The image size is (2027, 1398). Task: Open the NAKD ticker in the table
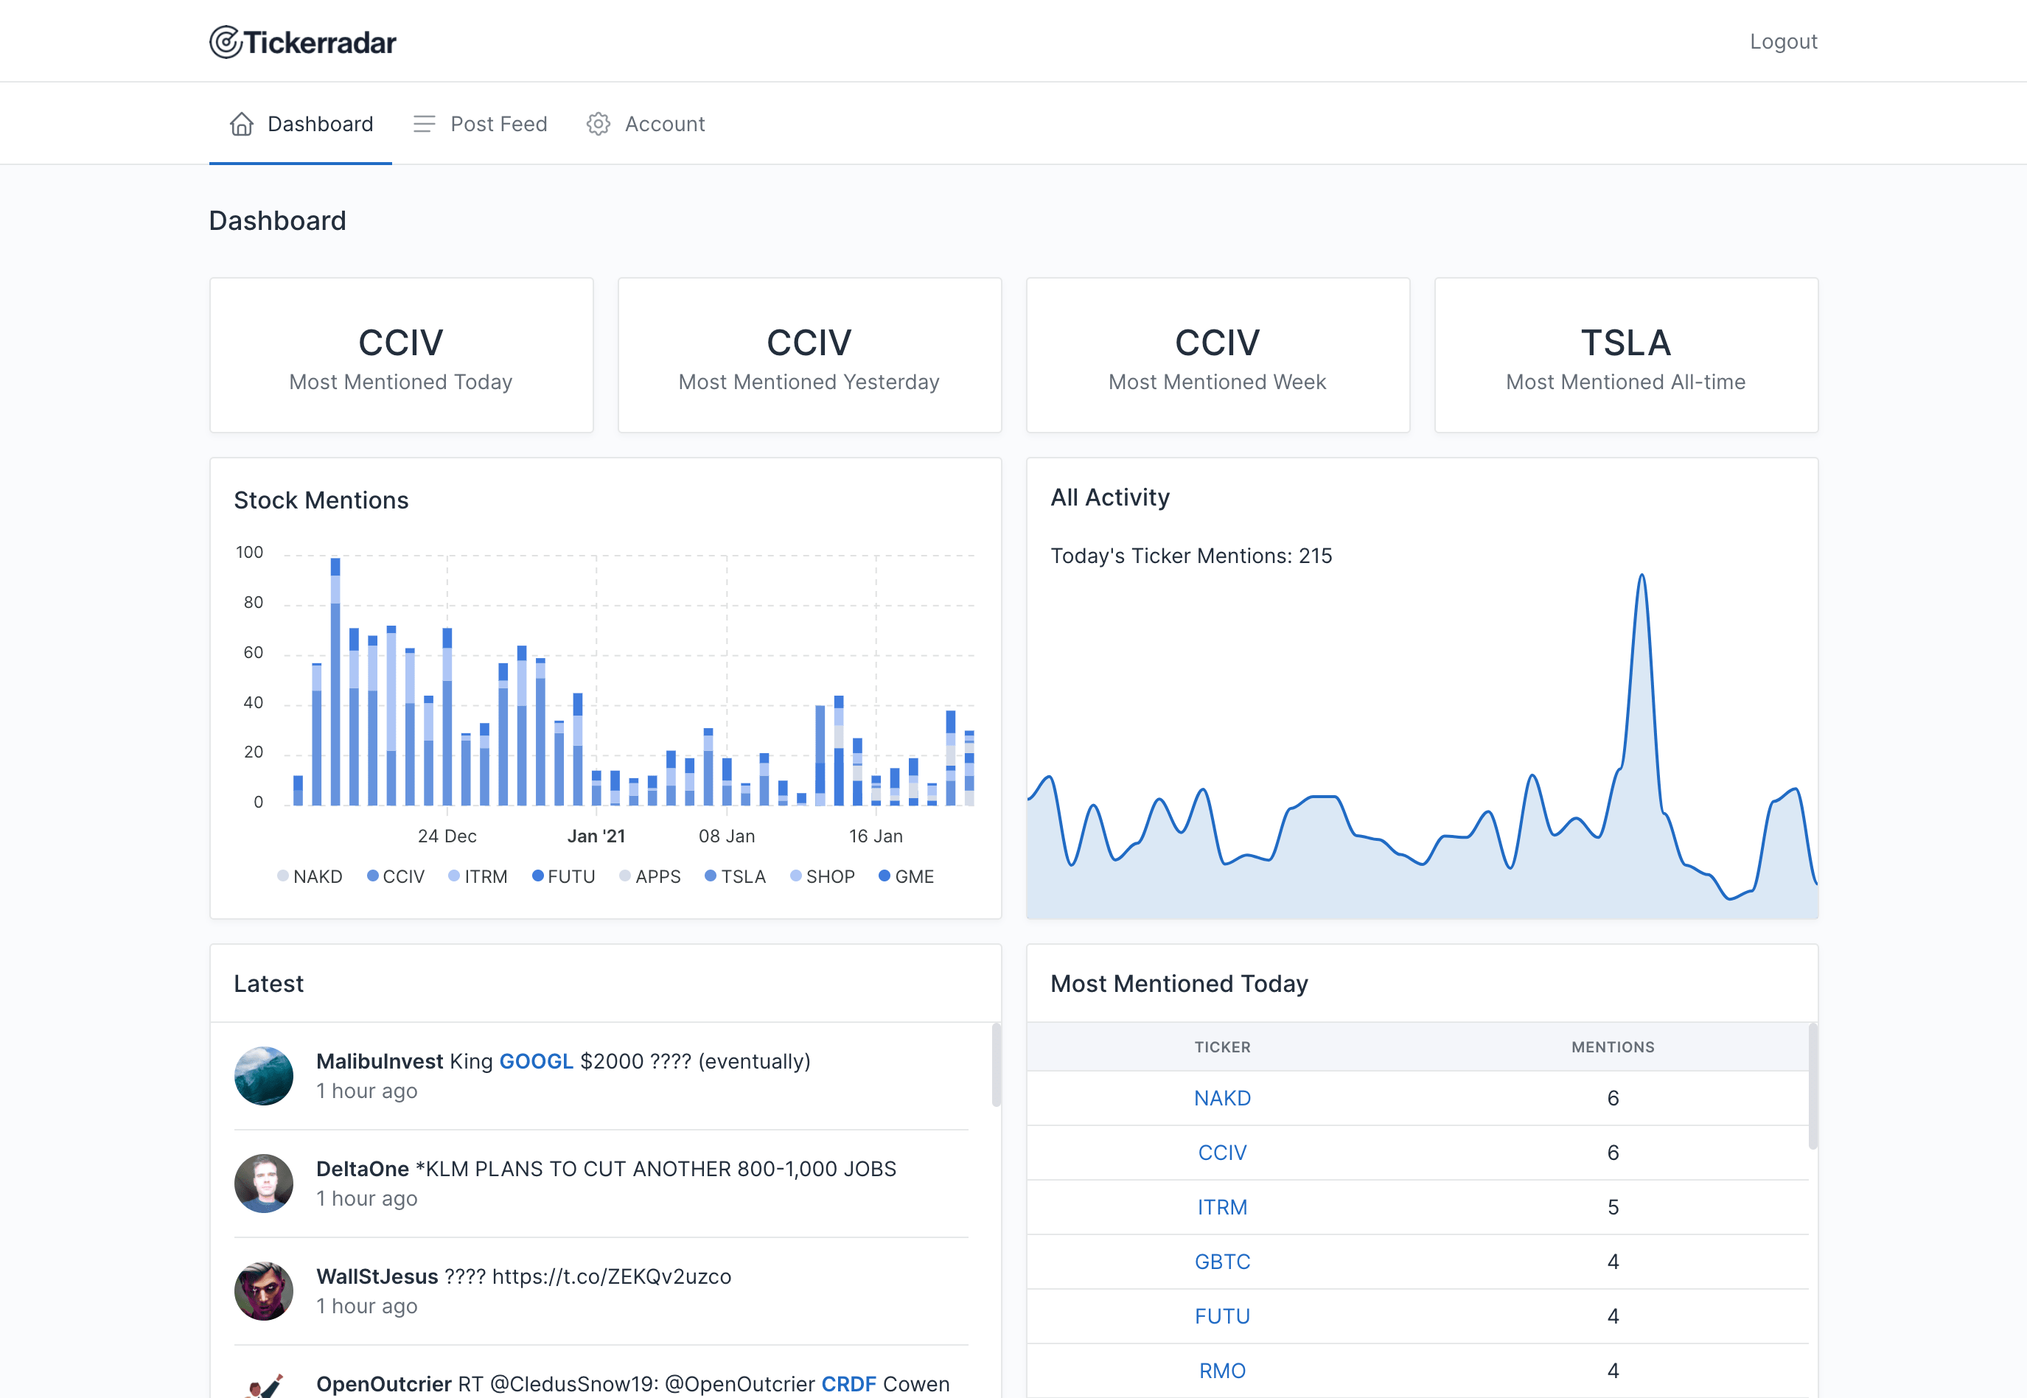click(x=1222, y=1098)
